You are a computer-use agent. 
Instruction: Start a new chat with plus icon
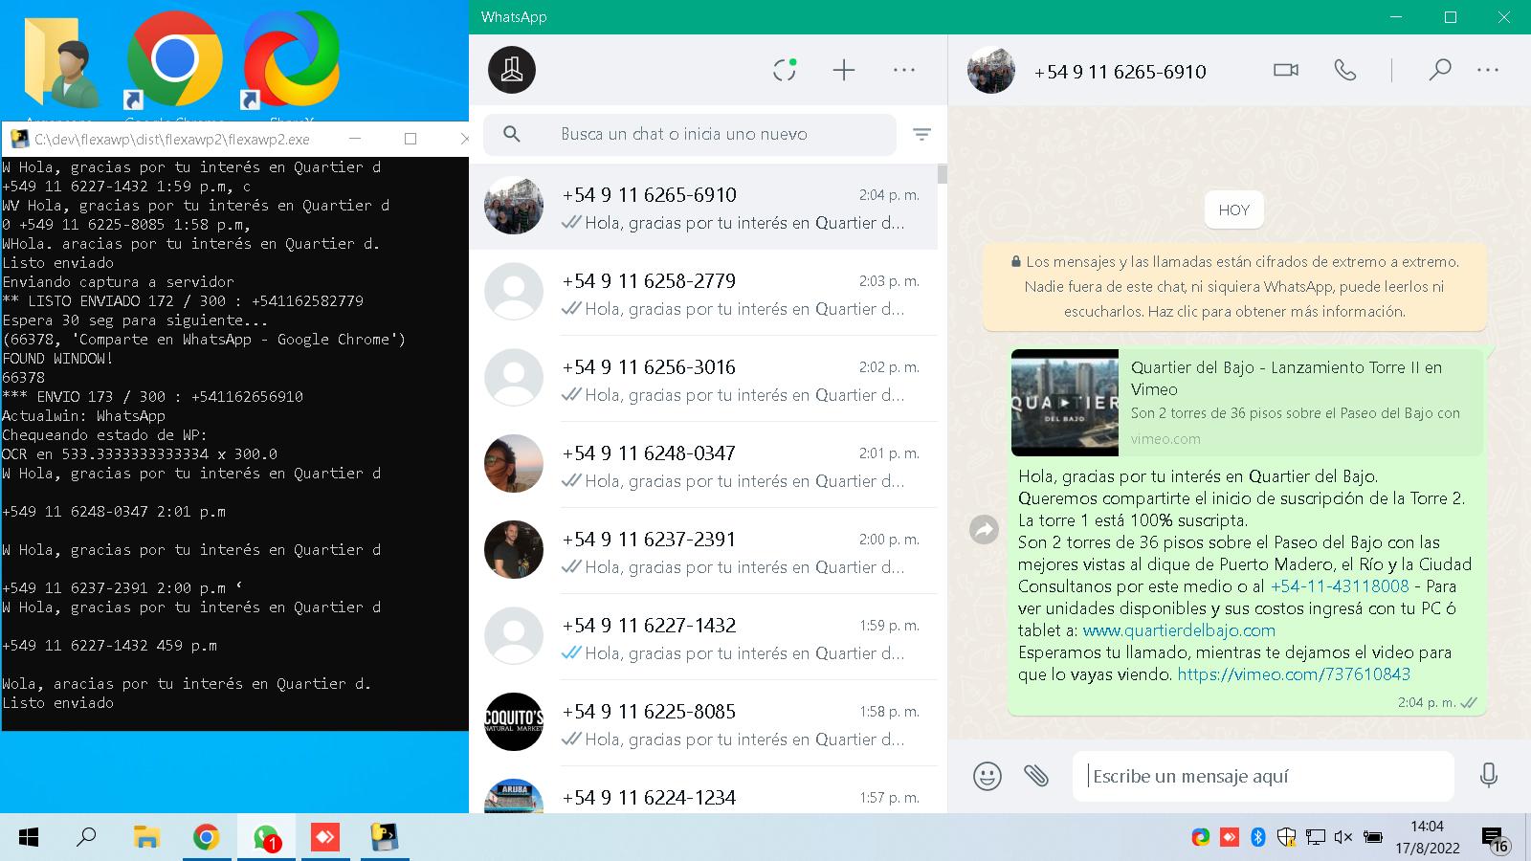point(844,70)
